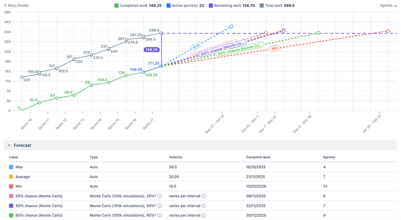The height and width of the screenshot is (220, 401).
Task: Click the Sprints axis label
Action: coord(388,6)
